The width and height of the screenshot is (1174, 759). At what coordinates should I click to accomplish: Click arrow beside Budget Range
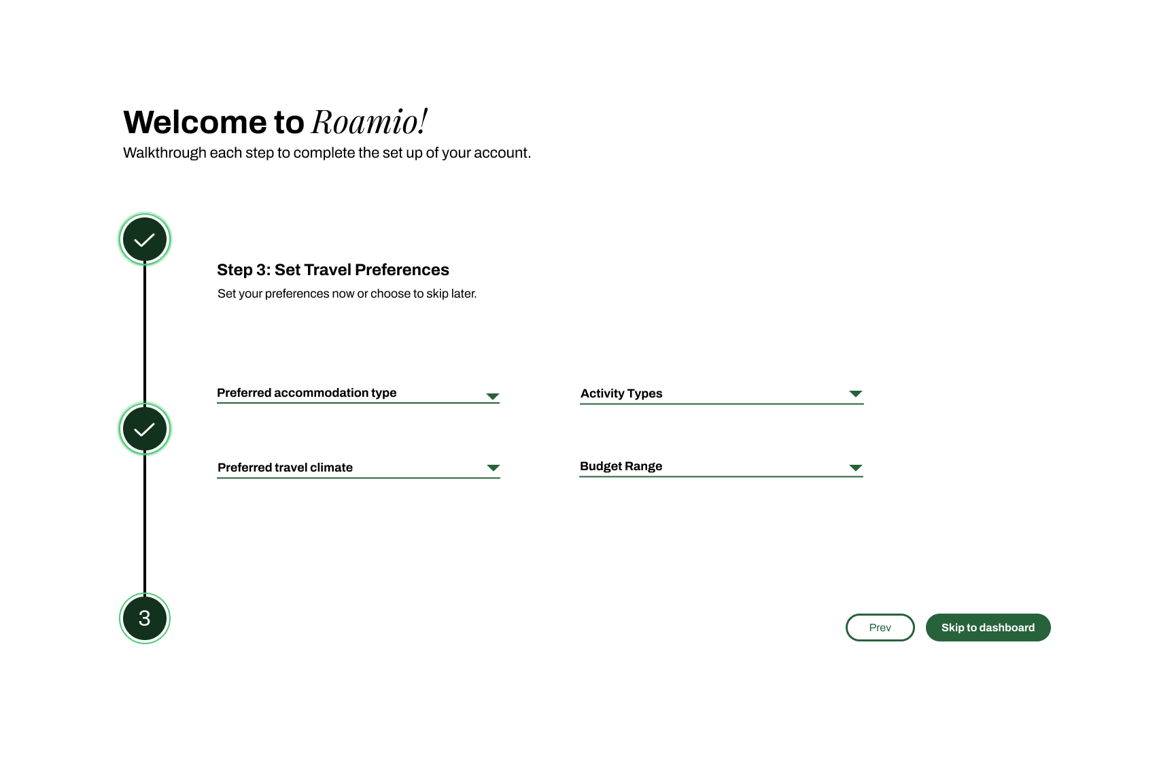[x=856, y=467]
